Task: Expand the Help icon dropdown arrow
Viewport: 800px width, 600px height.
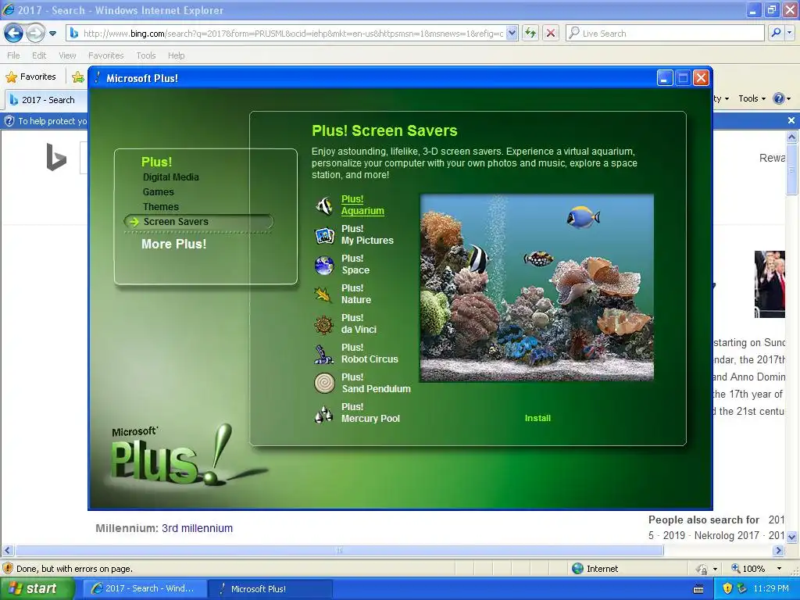Action: 789,99
